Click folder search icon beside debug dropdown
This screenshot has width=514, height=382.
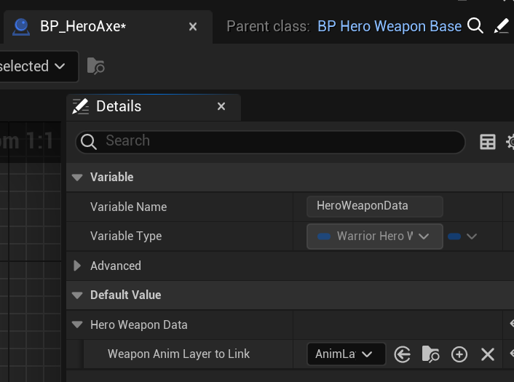click(x=95, y=66)
